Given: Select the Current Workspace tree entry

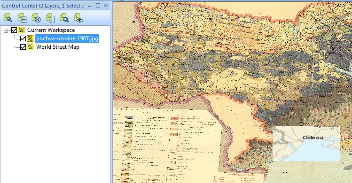Looking at the screenshot, I should tap(51, 30).
